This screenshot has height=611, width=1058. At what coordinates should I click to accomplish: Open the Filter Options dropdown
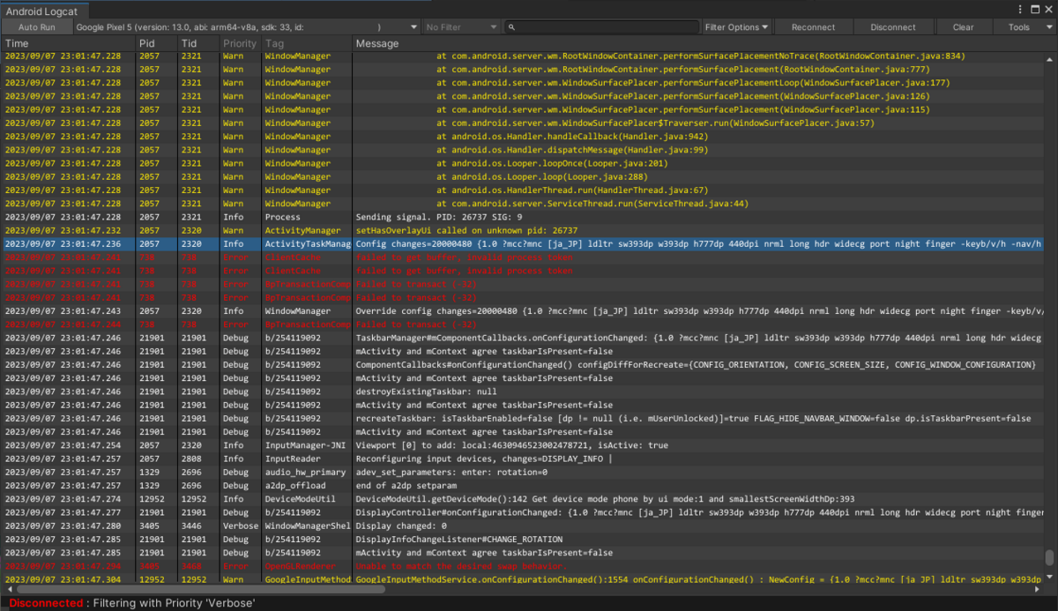point(736,27)
